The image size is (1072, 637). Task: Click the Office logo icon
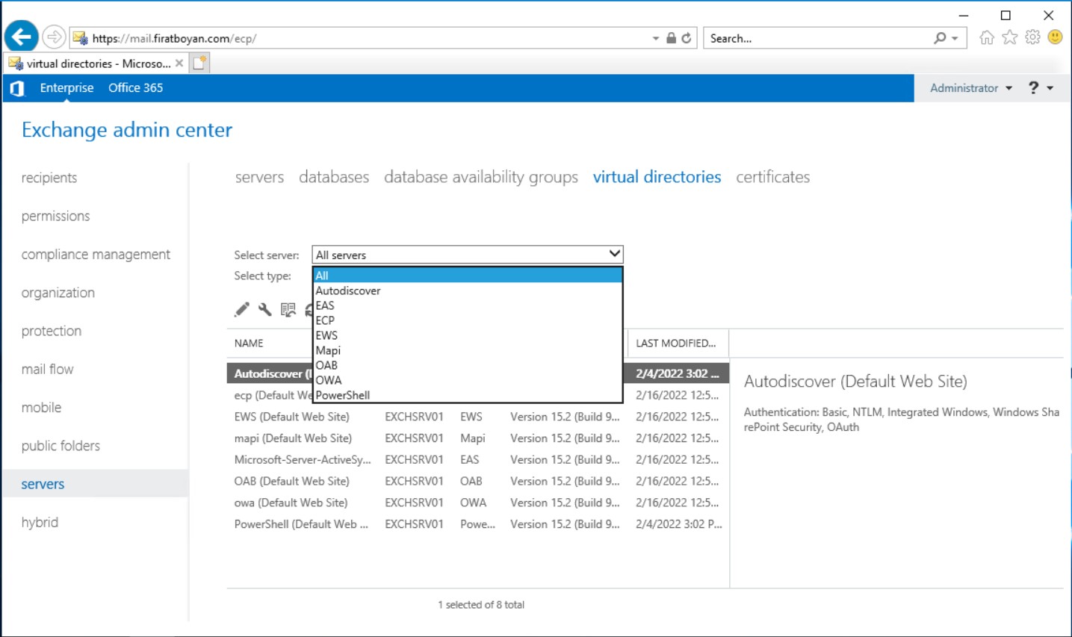pos(17,88)
